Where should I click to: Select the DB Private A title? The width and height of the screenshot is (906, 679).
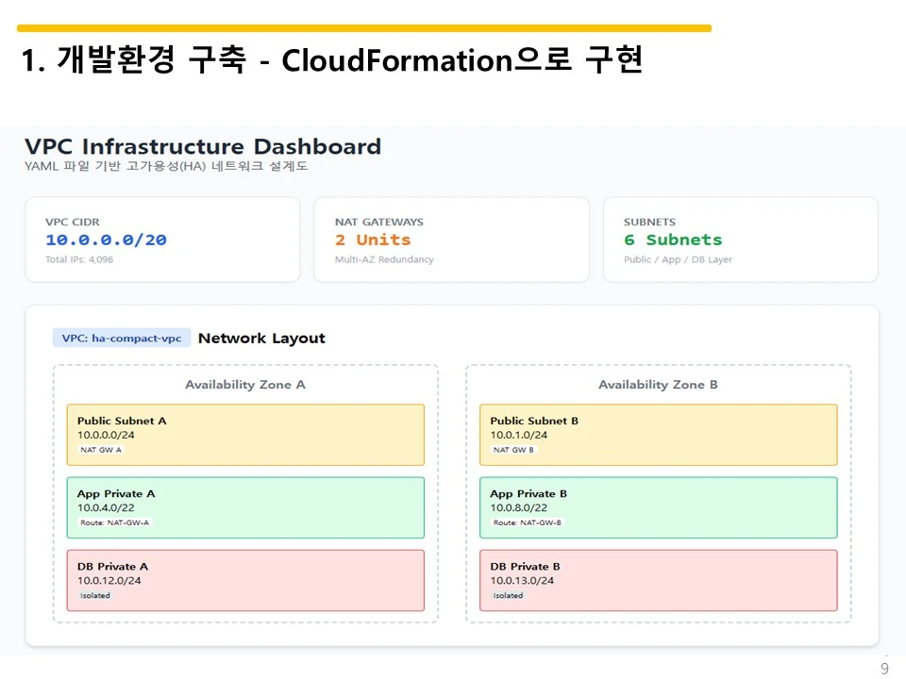(x=112, y=567)
